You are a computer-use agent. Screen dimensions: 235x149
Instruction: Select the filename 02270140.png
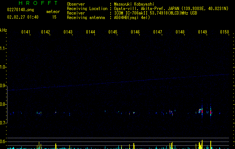(x=21, y=10)
